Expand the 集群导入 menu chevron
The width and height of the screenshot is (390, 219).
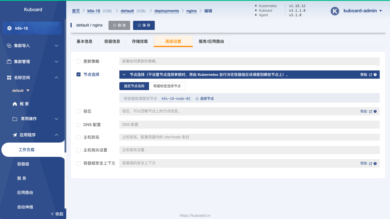(57, 46)
